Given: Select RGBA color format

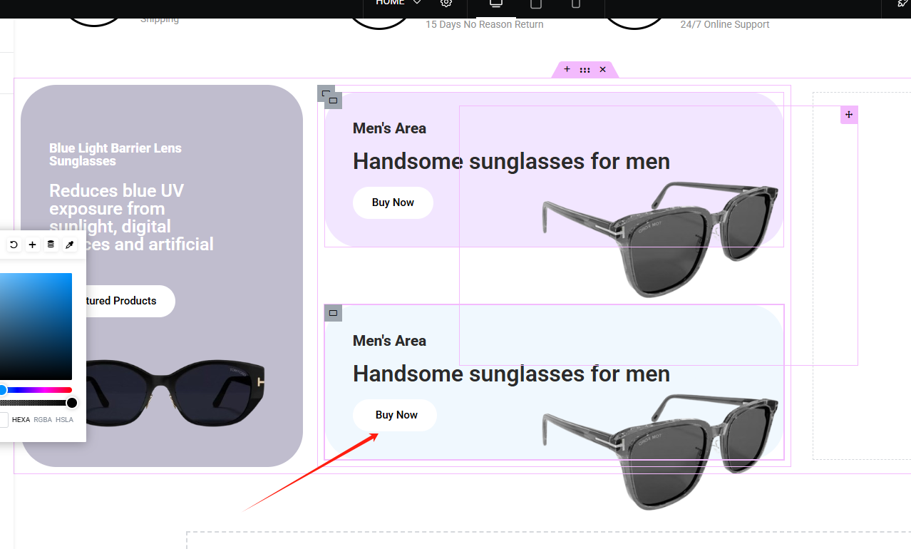Looking at the screenshot, I should tap(42, 420).
